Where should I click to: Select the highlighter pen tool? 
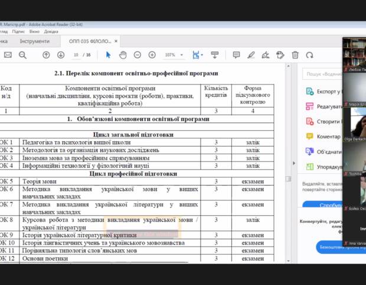tap(251, 55)
